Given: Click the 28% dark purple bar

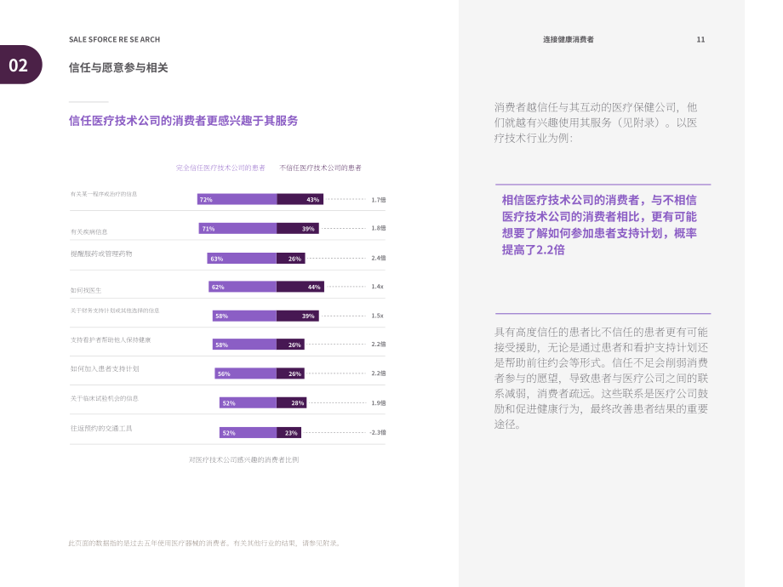Looking at the screenshot, I should (292, 402).
